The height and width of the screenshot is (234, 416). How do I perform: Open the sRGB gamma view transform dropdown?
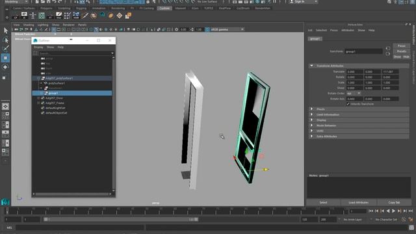coord(227,29)
